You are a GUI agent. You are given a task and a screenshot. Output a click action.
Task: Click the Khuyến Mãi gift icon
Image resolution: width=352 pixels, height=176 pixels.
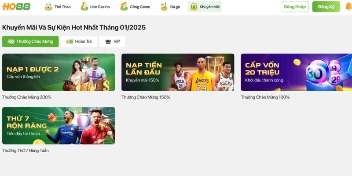click(194, 7)
